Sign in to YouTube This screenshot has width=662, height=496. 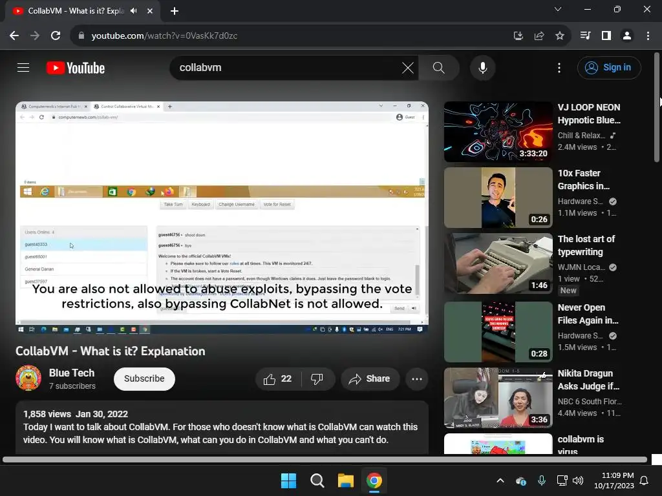click(x=609, y=67)
